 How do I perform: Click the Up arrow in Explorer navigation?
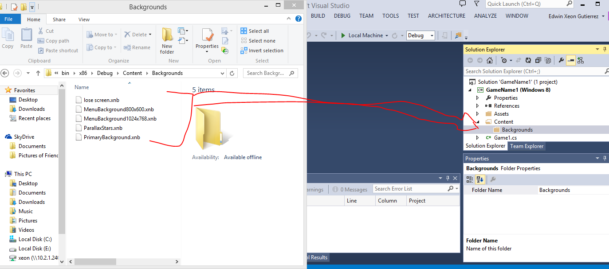(38, 73)
